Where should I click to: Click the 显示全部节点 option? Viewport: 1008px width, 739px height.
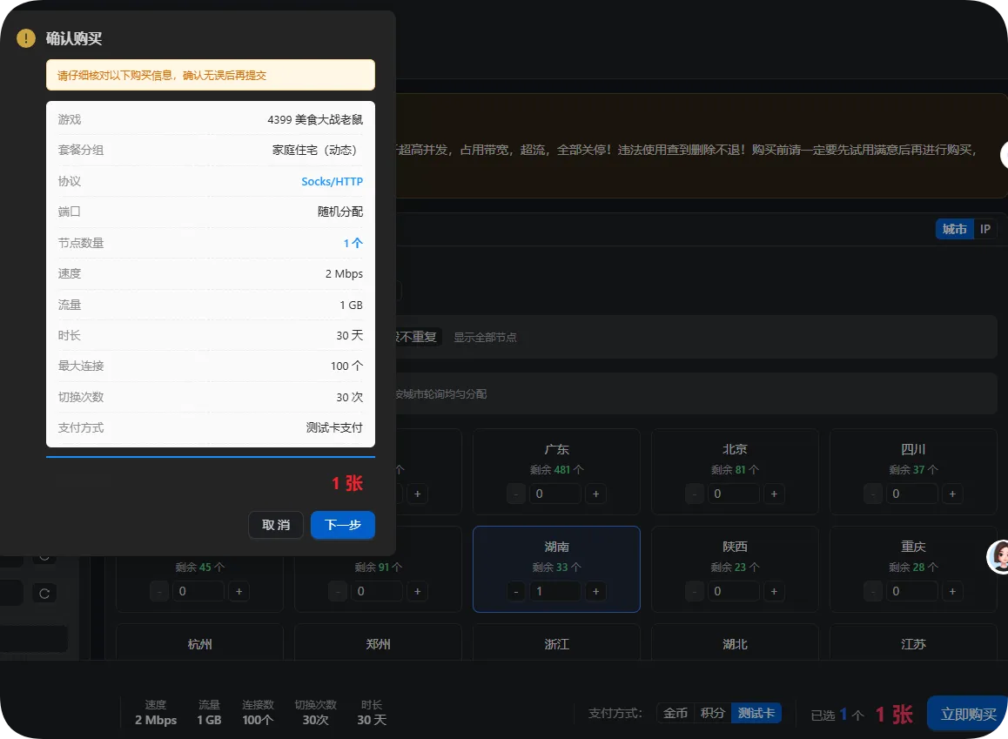pos(486,338)
